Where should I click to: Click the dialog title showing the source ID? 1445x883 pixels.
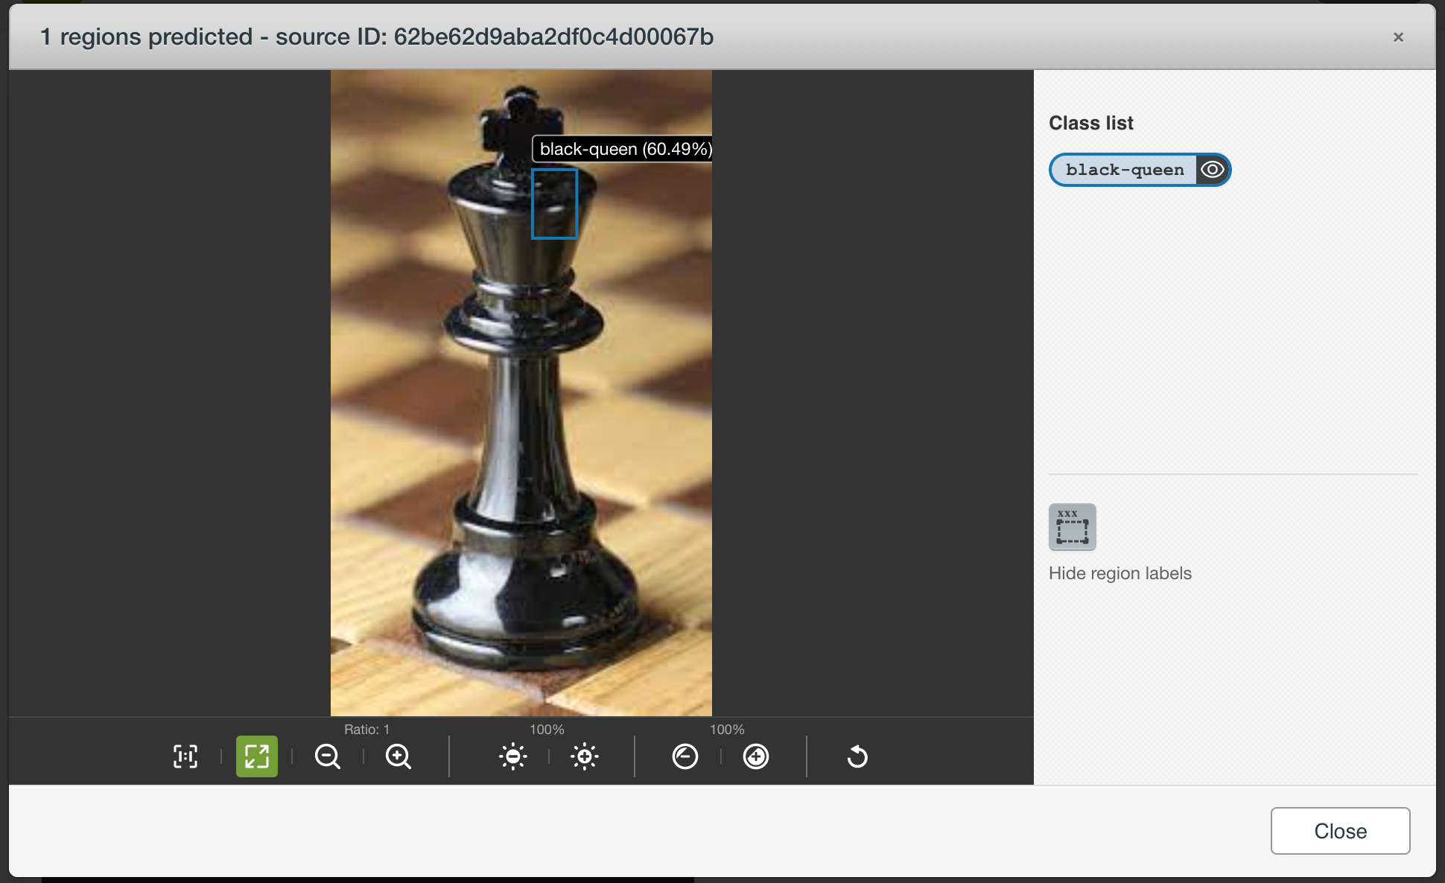pyautogui.click(x=376, y=36)
